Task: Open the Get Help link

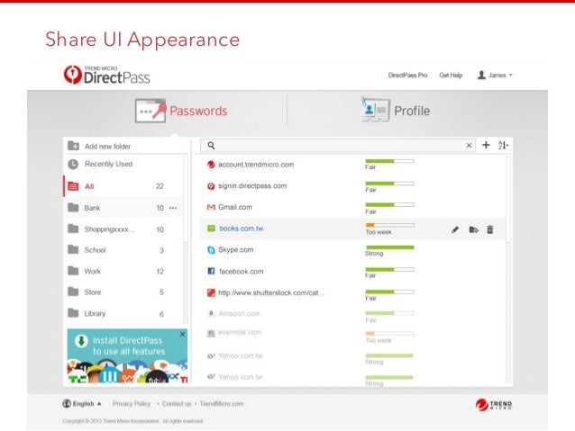Action: click(451, 75)
